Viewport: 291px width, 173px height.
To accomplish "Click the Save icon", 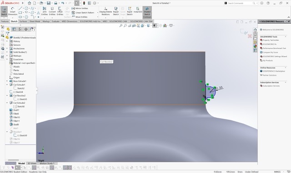I will [x=49, y=3].
